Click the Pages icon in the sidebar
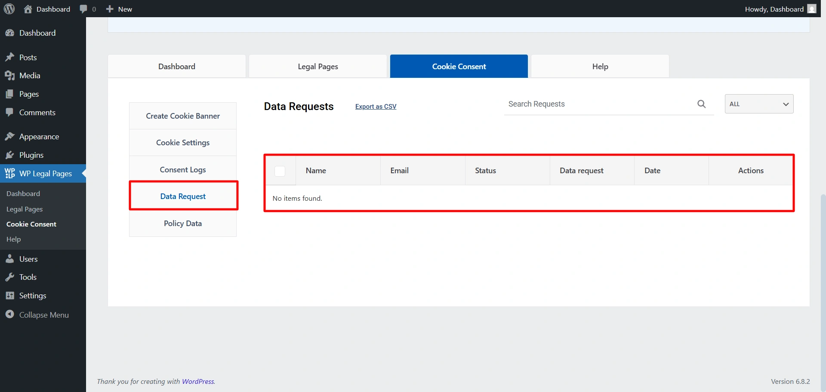Image resolution: width=826 pixels, height=392 pixels. (10, 94)
